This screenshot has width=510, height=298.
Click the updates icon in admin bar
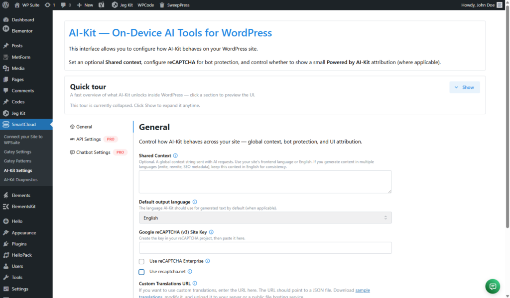tap(47, 5)
